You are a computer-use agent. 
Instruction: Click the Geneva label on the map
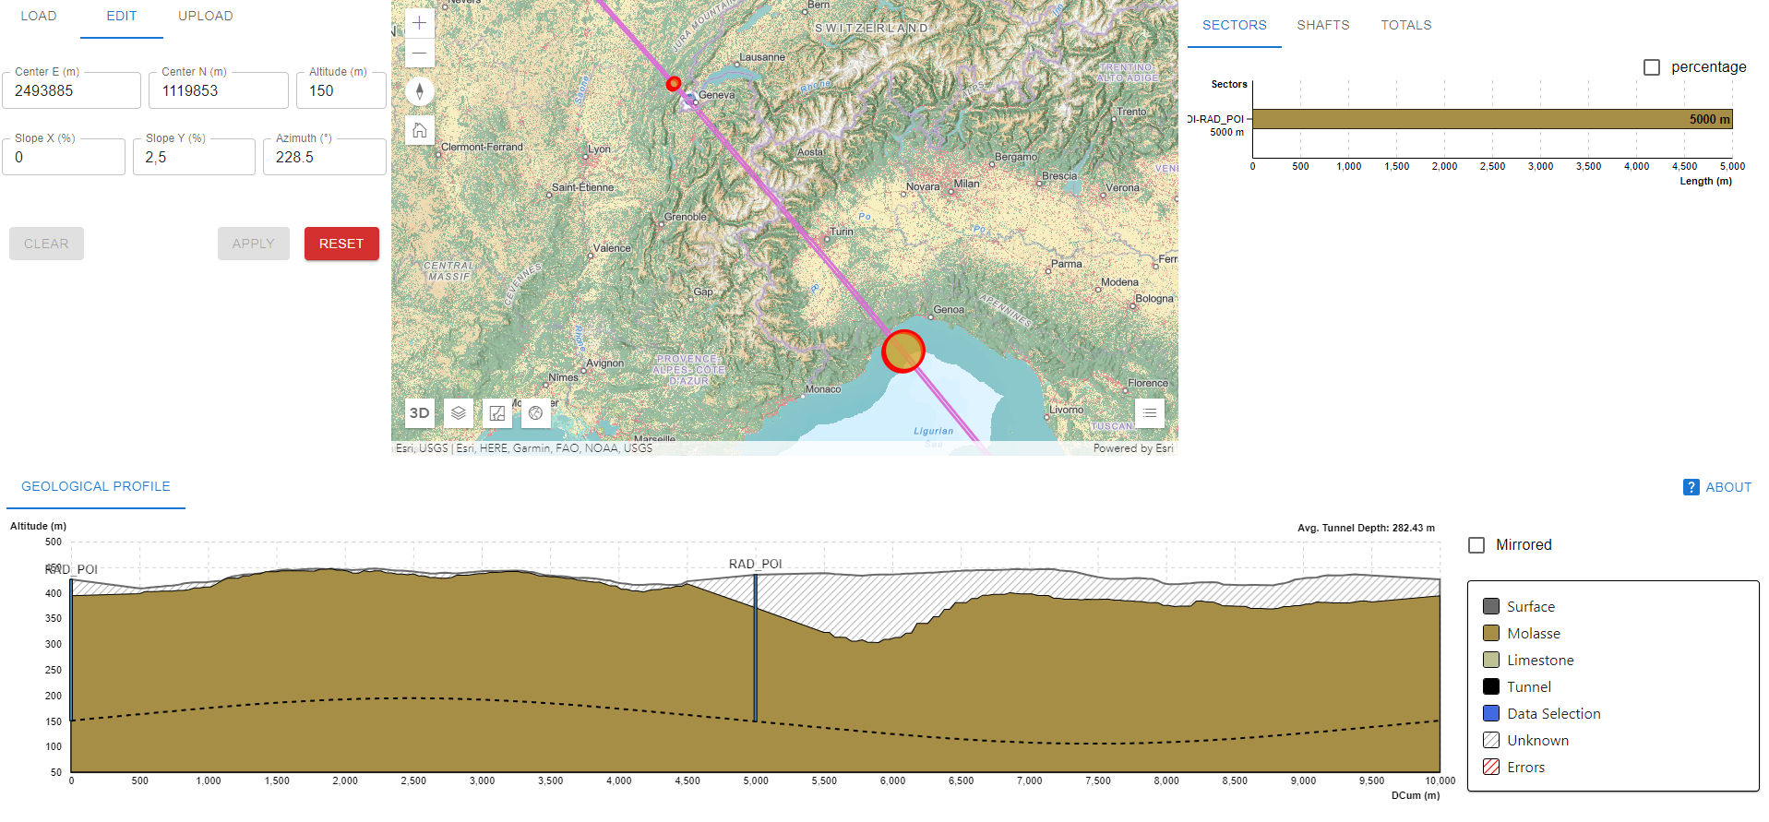(x=717, y=95)
